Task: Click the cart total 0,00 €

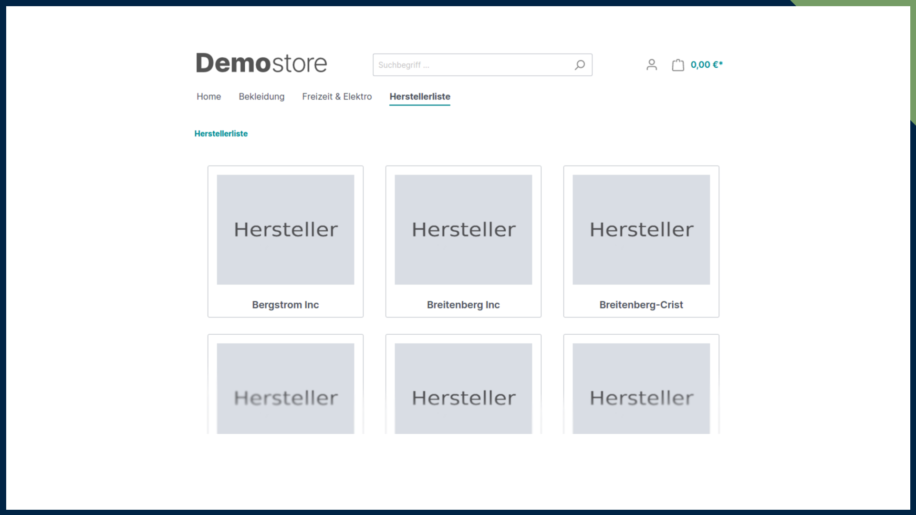Action: pyautogui.click(x=707, y=65)
